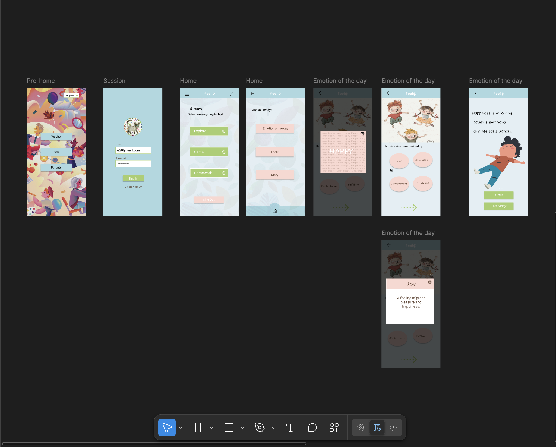Select the Move tool in toolbar

167,427
